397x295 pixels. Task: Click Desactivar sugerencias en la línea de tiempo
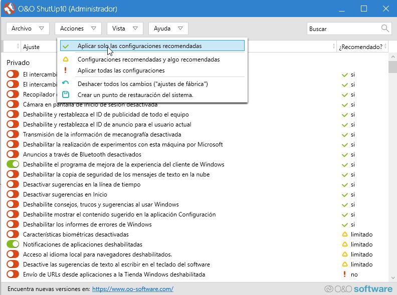82,184
